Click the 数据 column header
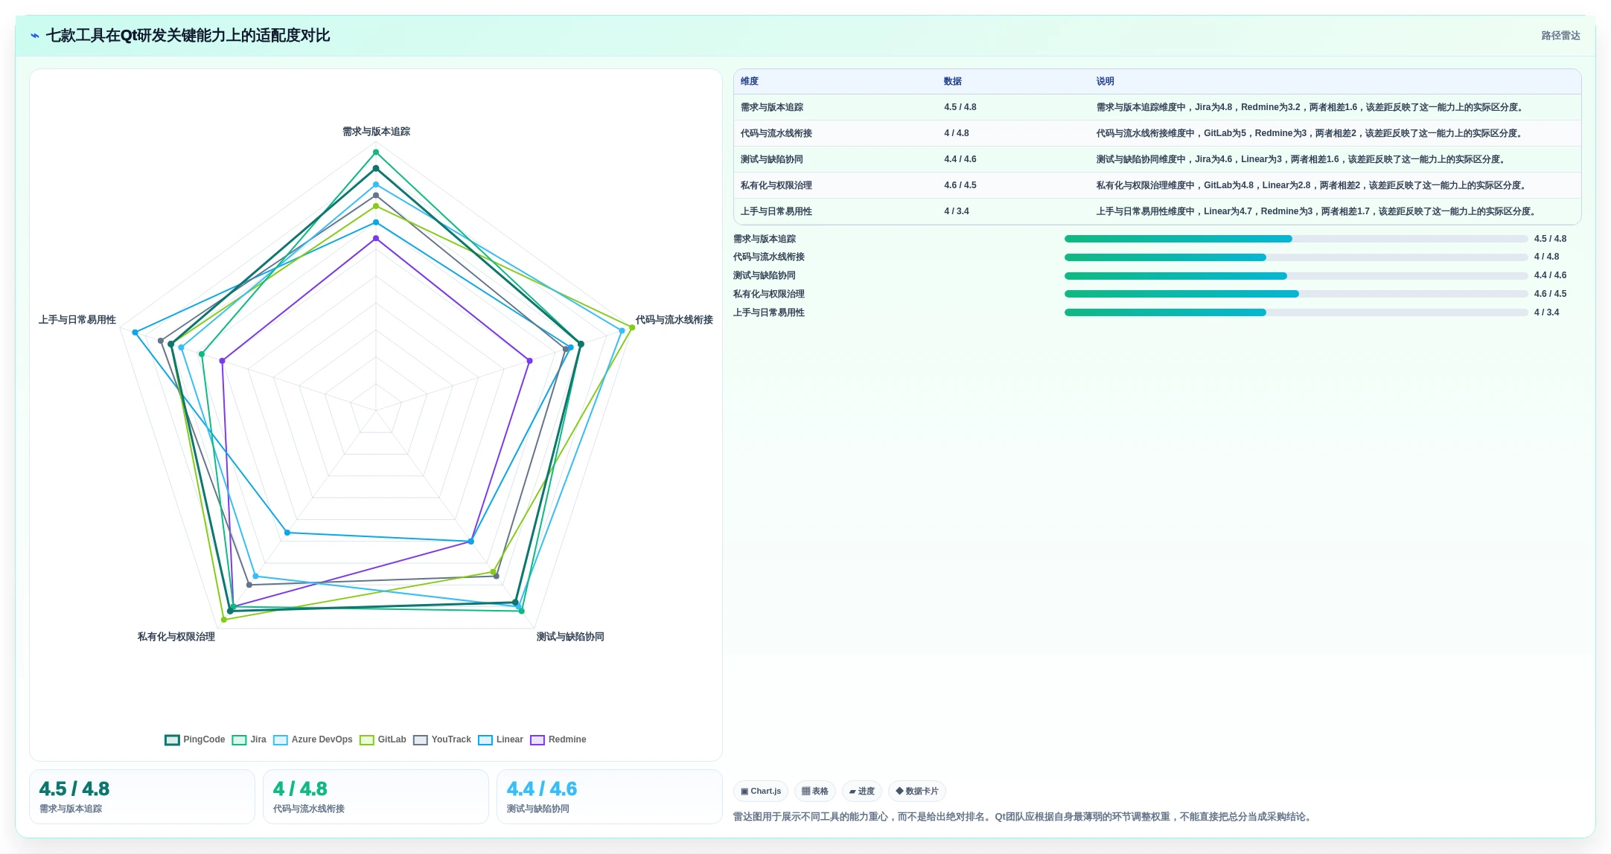Screen dimensions: 1611x854 point(953,81)
